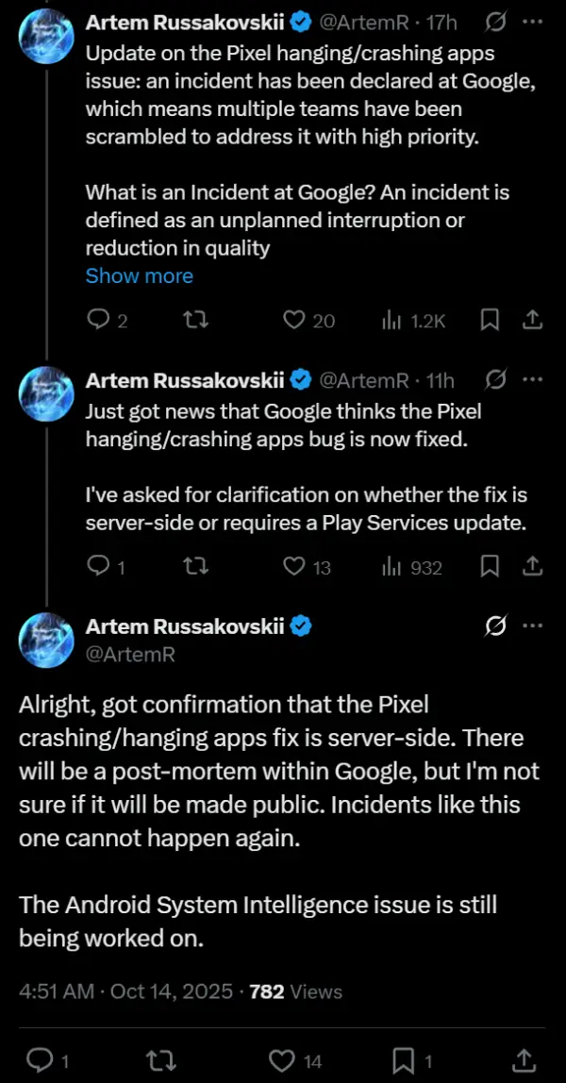Reply to the 11h bug-fixed tweet
This screenshot has height=1083, width=566.
point(99,566)
